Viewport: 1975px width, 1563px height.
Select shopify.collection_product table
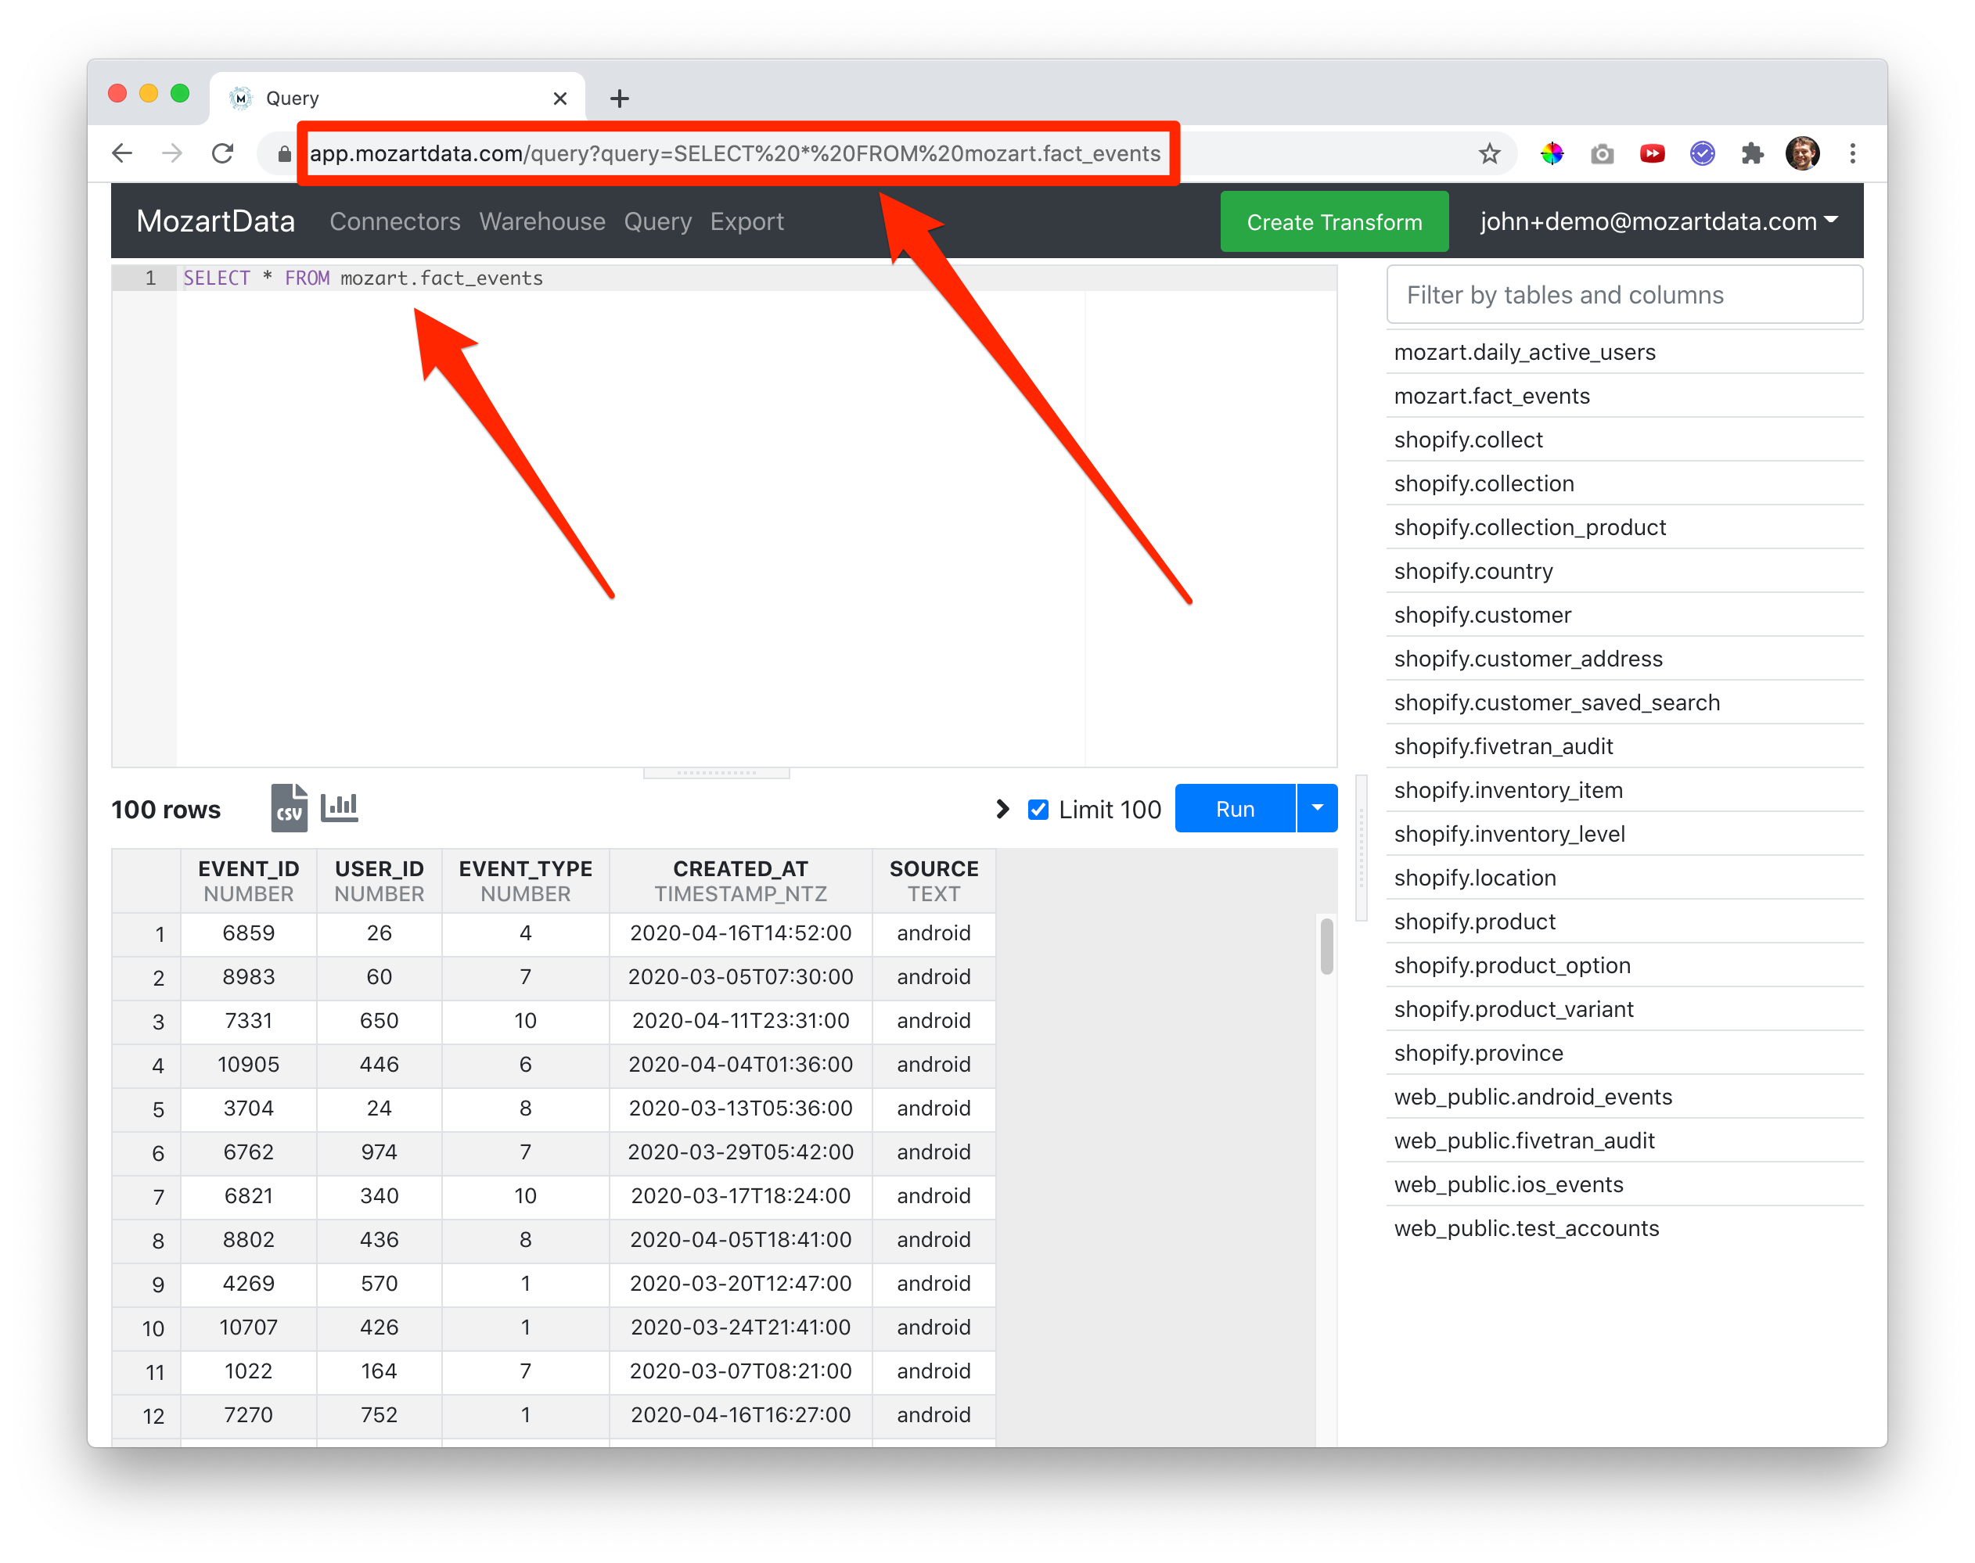click(1624, 527)
